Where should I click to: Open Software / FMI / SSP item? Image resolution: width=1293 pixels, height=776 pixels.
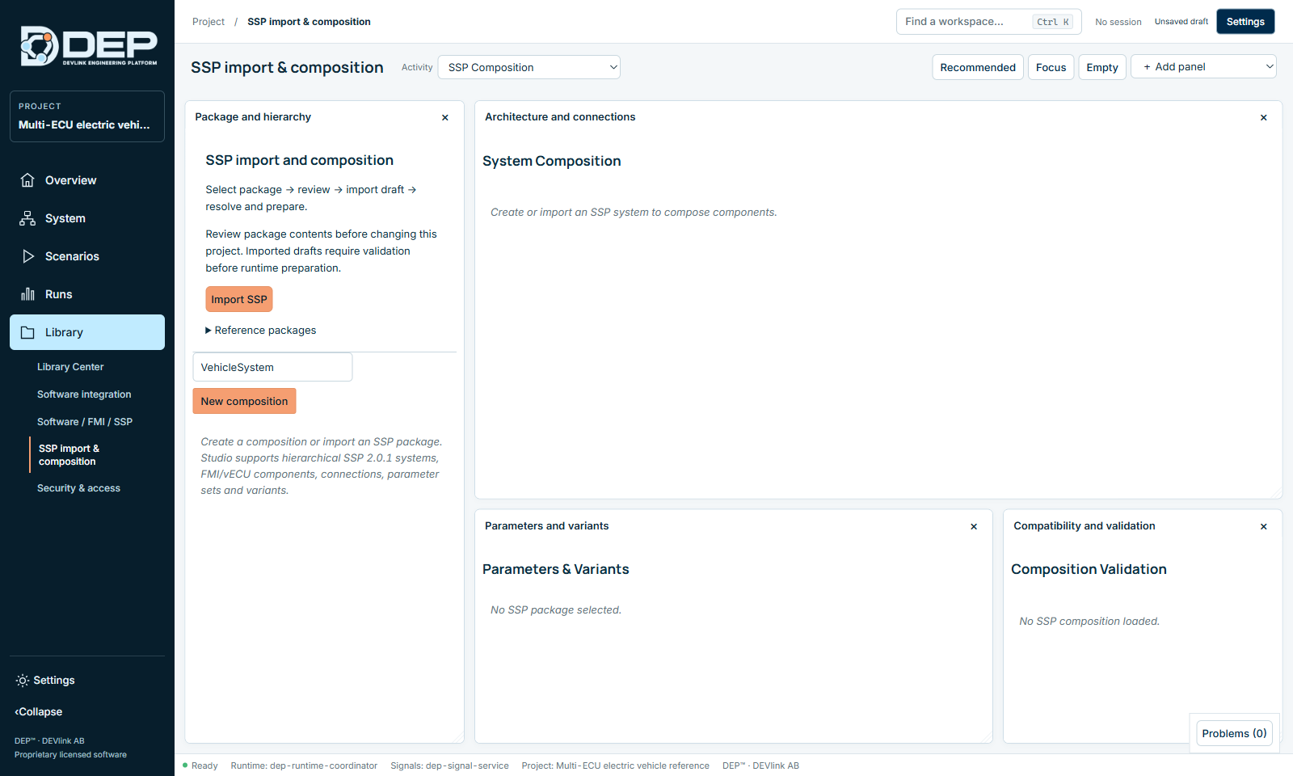pos(85,422)
